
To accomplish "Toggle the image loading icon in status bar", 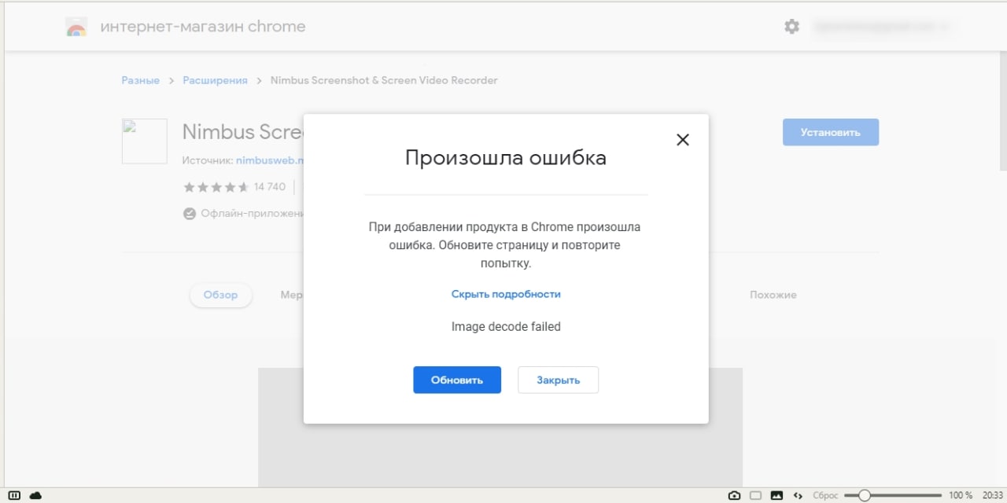I will click(776, 495).
